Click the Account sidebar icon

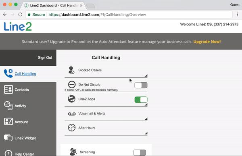point(8,122)
